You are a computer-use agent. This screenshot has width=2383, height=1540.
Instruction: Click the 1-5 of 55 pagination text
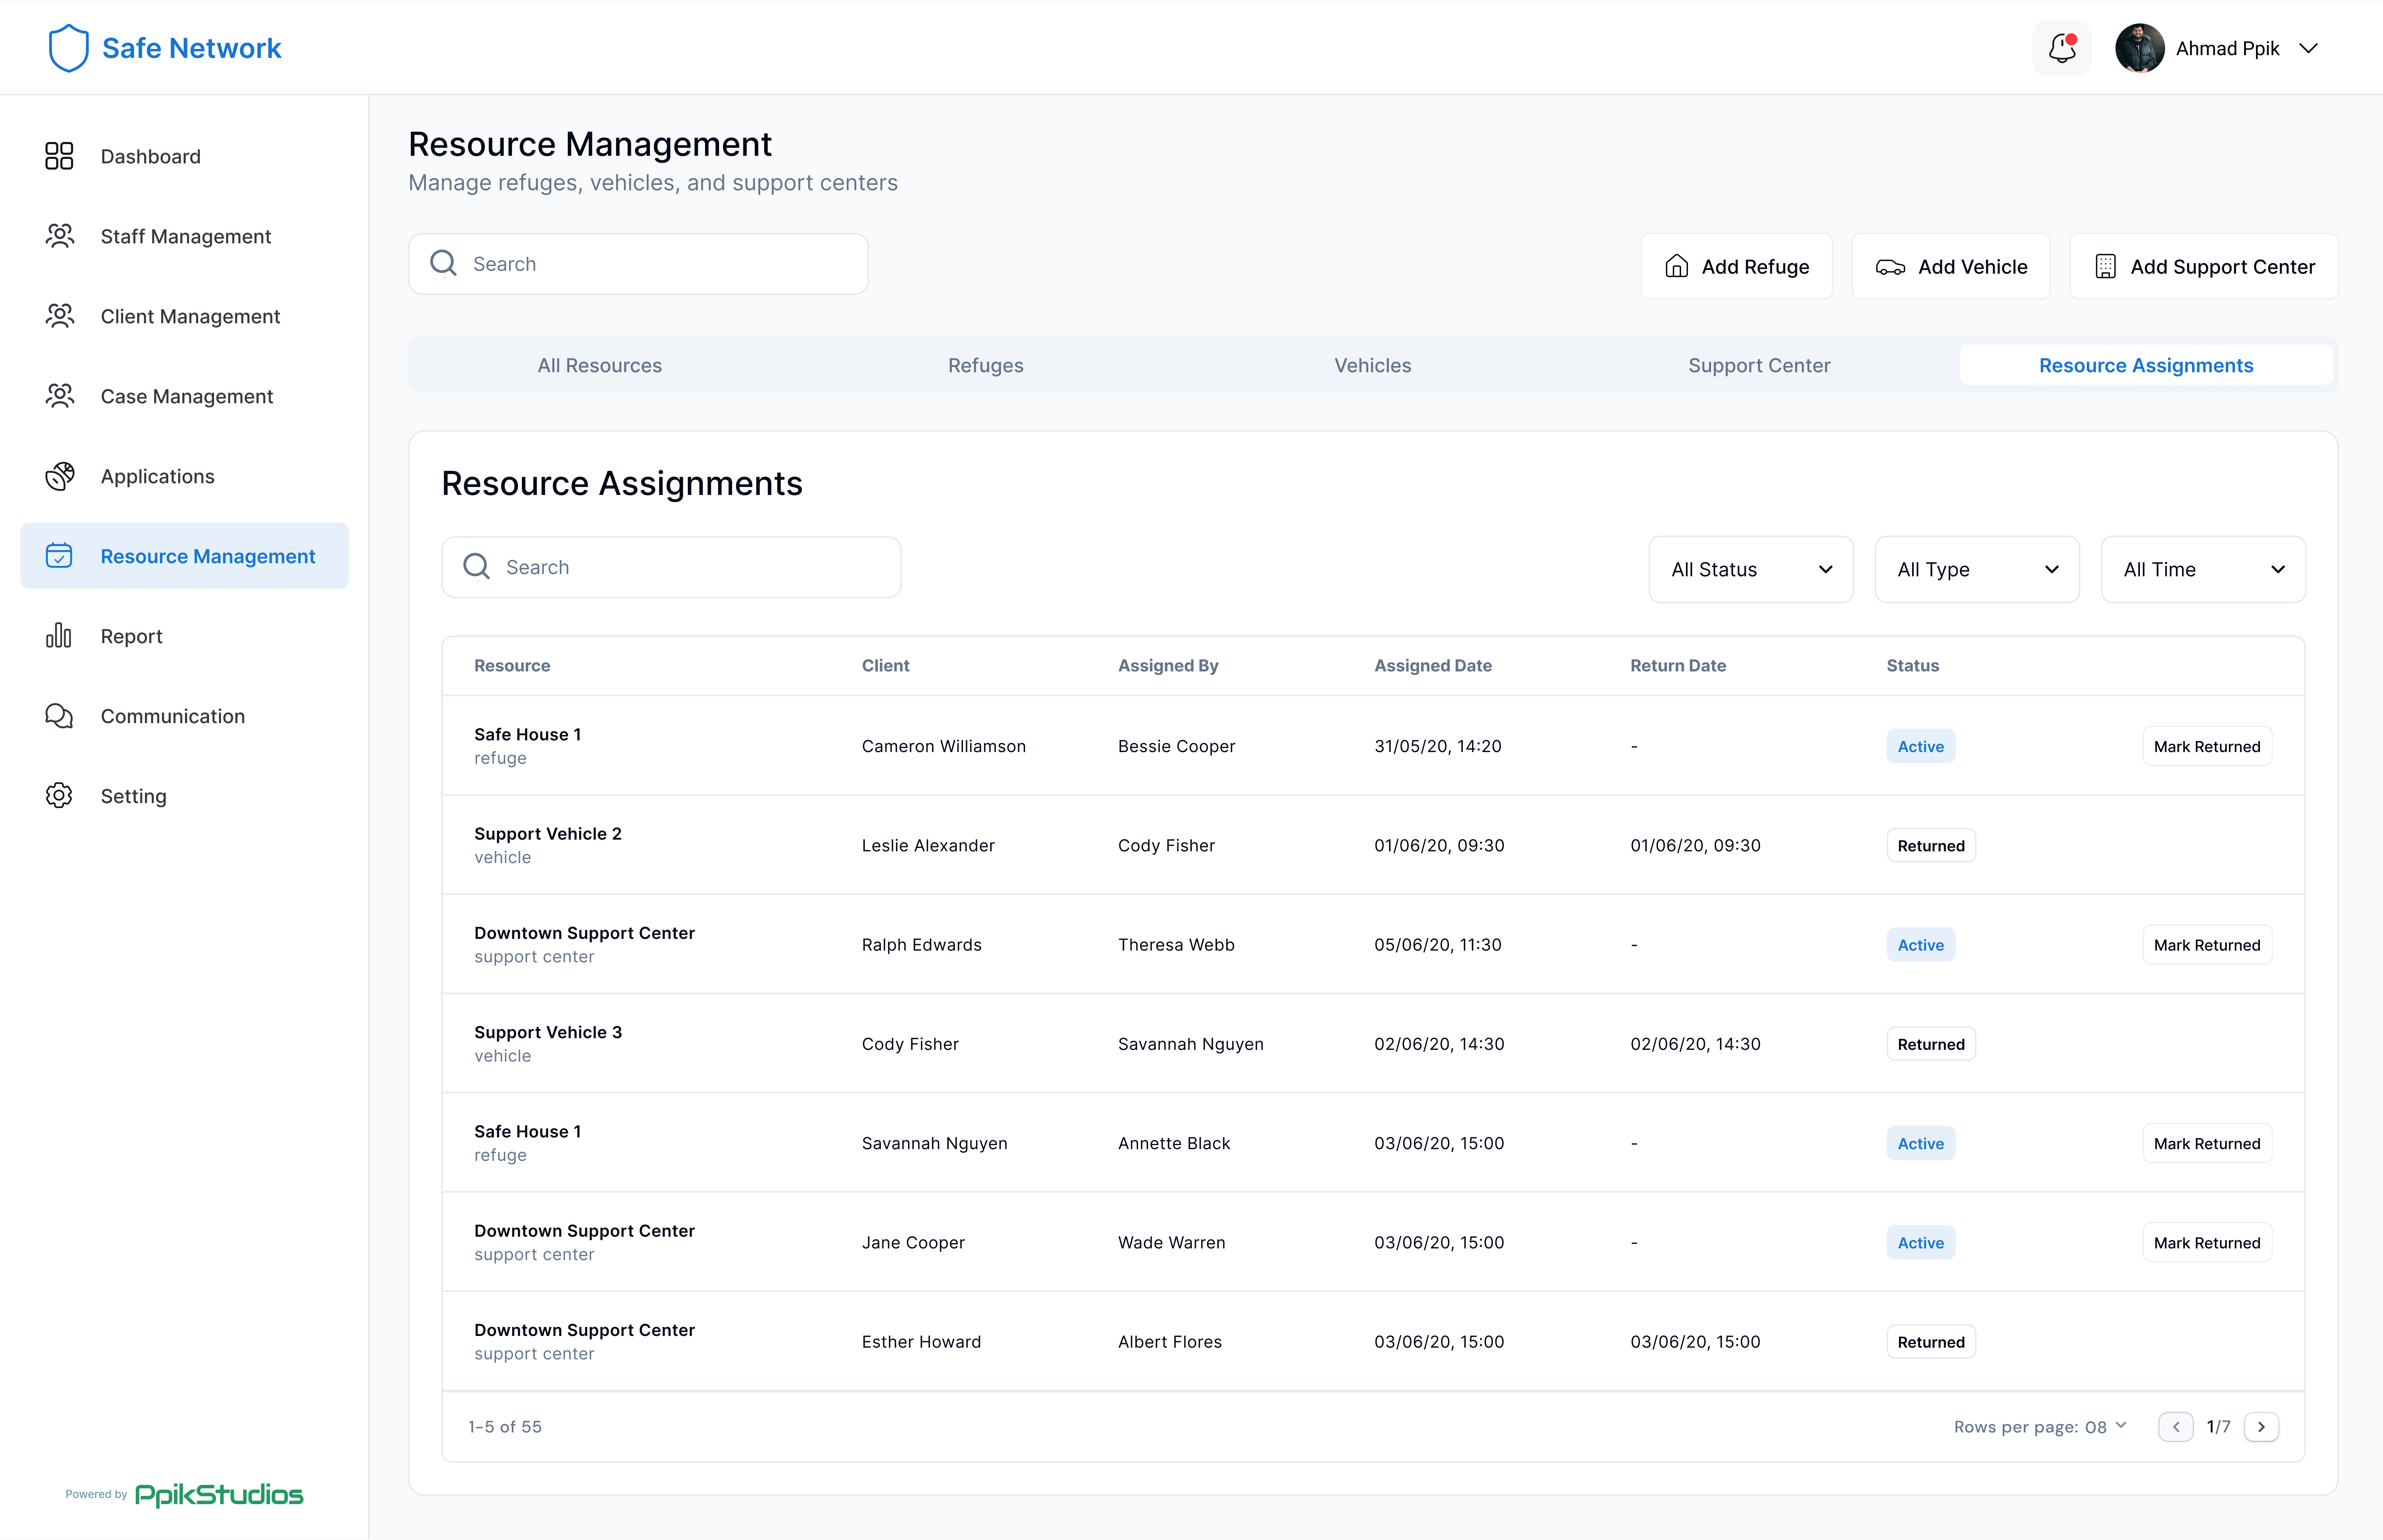pyautogui.click(x=505, y=1427)
